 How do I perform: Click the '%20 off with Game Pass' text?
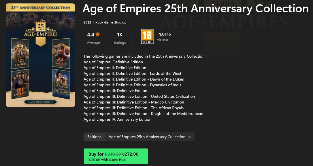107,160
